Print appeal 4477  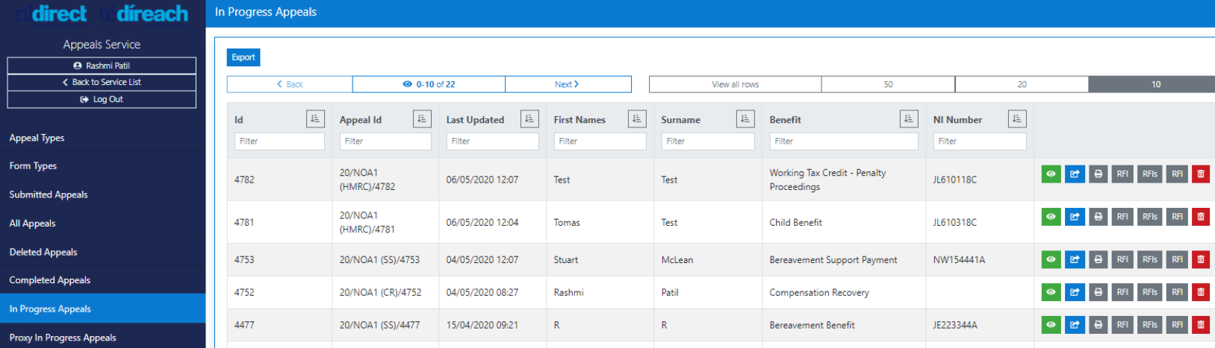pos(1098,325)
